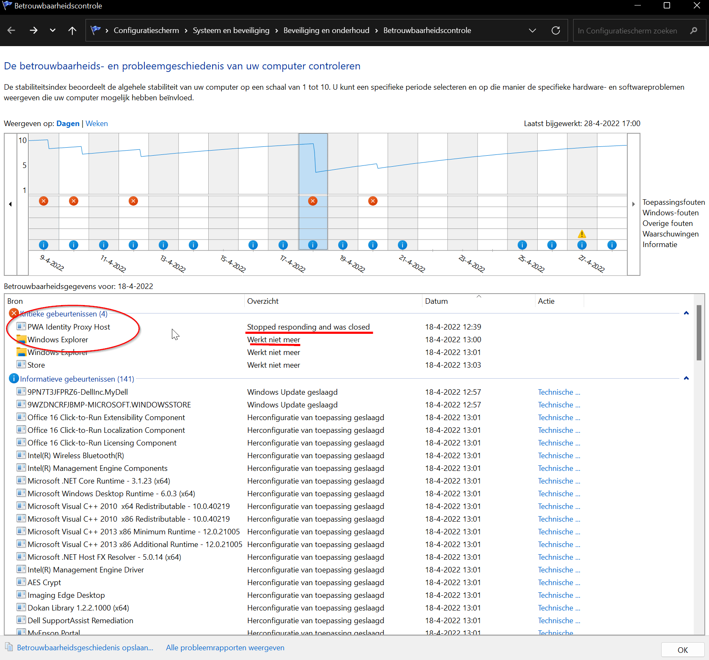
Task: Collapse the Informatieve gebeurtenissen group
Action: pyautogui.click(x=686, y=379)
